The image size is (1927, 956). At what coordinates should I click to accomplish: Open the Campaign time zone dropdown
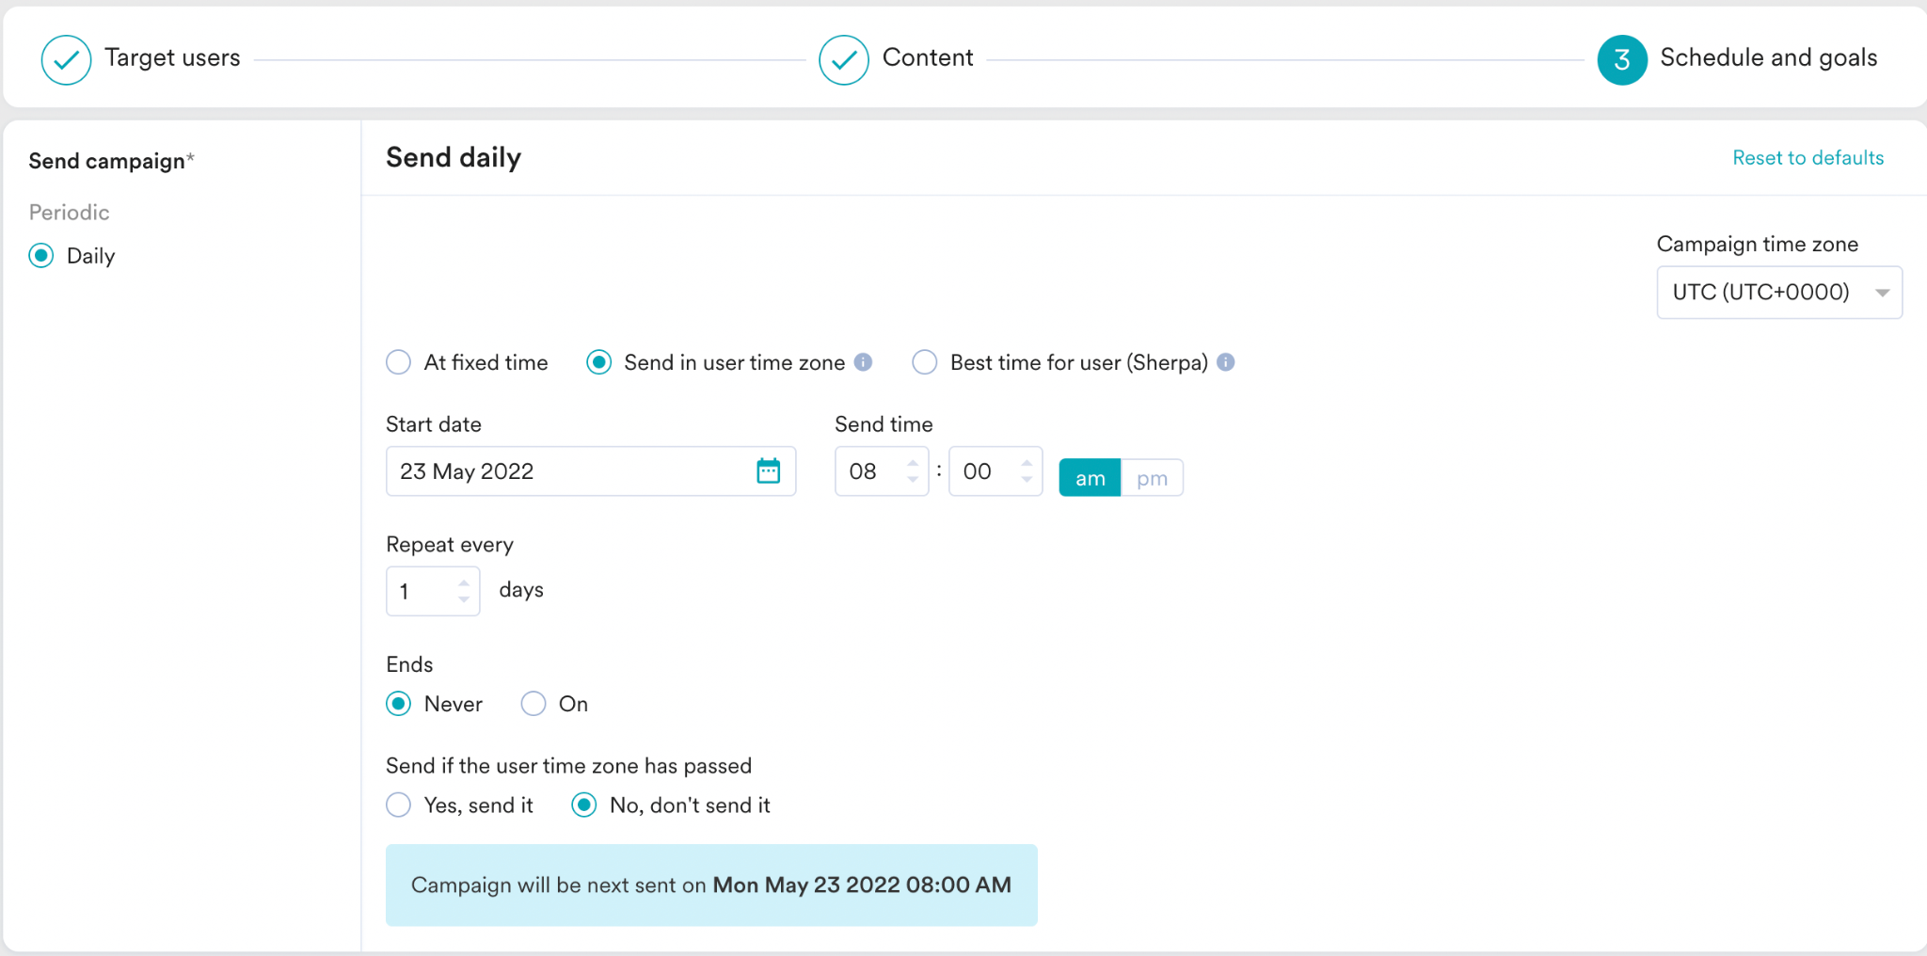pyautogui.click(x=1779, y=293)
